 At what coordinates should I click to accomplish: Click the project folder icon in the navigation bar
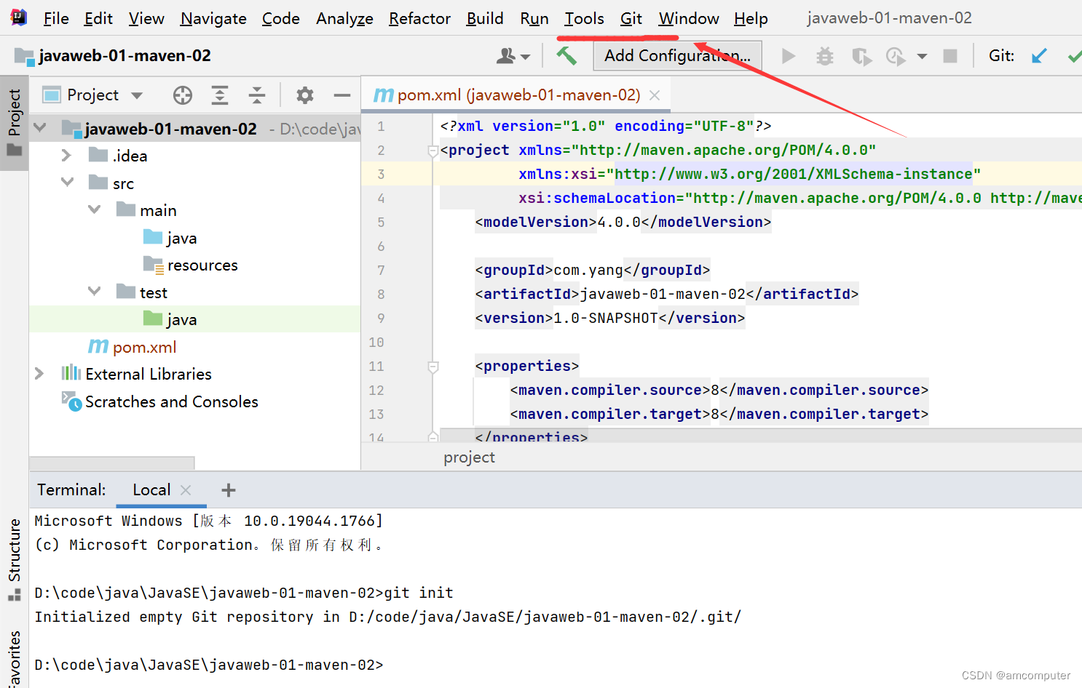coord(24,56)
